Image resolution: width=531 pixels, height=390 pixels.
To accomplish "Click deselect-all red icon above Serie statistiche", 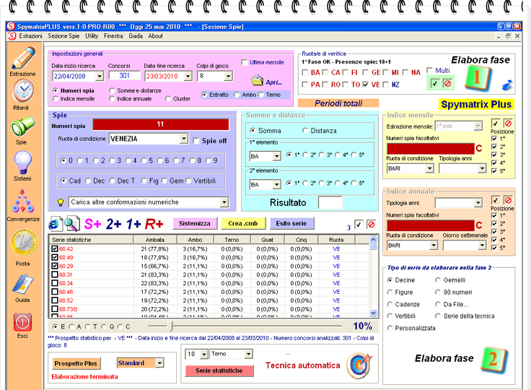I will point(372,225).
